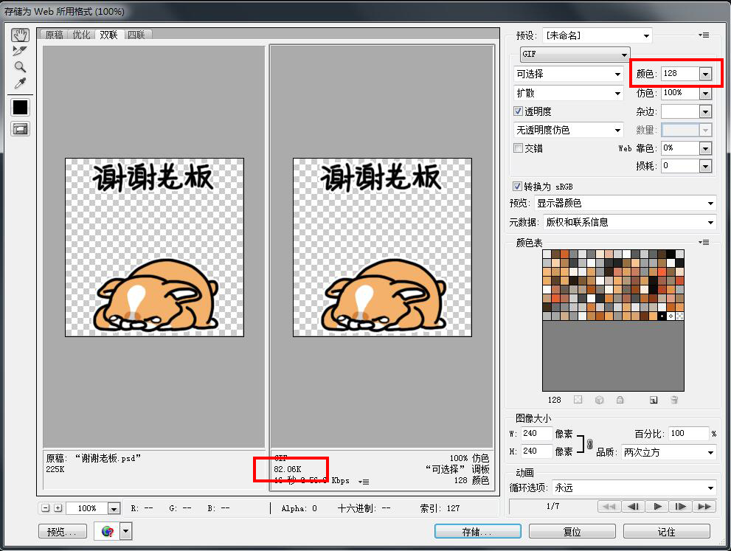Screen dimensions: 731x551
Task: Click the preview in browser icon
Action: (x=107, y=531)
